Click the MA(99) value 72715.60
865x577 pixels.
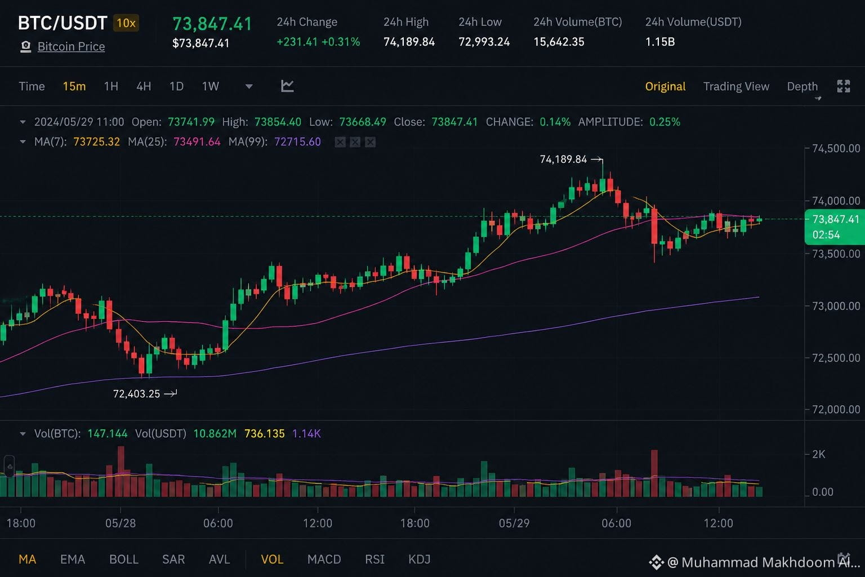(x=297, y=142)
